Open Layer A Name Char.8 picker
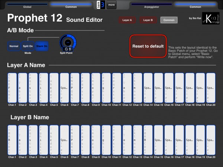Image resolution: width=223 pixels, height=167 pixels. click(85, 88)
